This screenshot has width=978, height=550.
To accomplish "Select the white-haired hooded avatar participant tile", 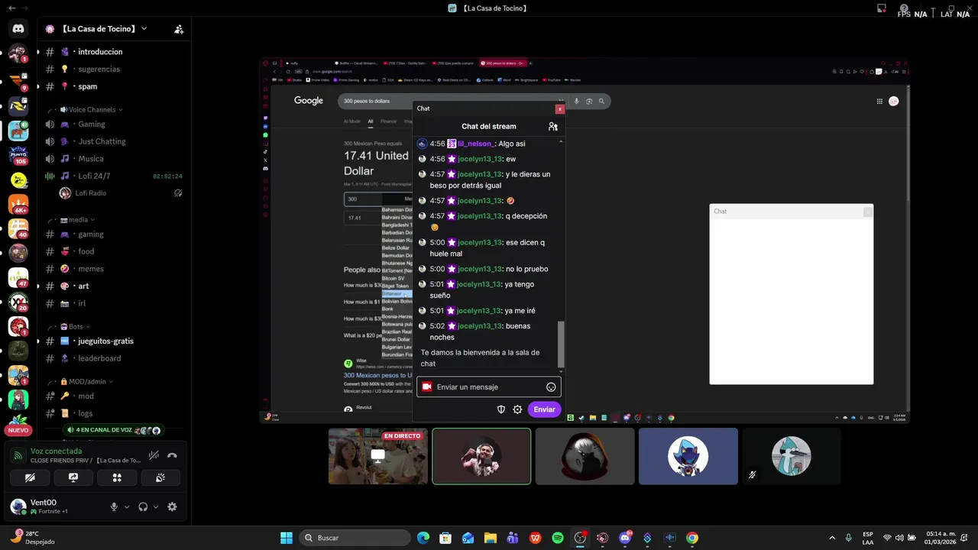I will pyautogui.click(x=585, y=456).
